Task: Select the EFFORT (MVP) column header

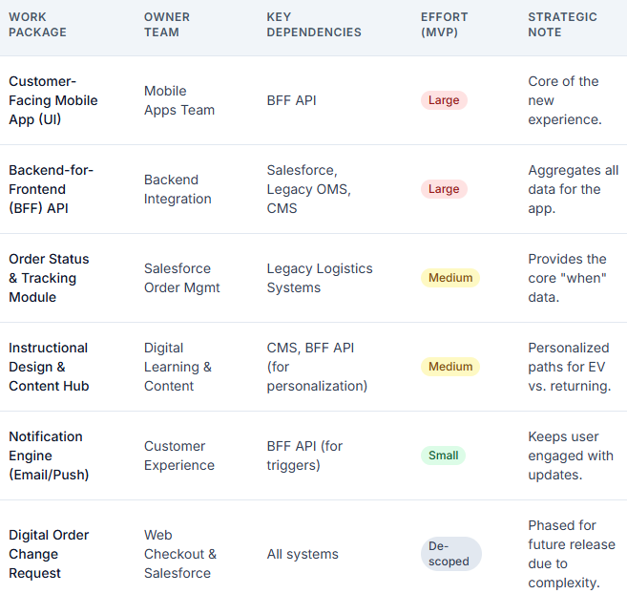Action: [444, 25]
